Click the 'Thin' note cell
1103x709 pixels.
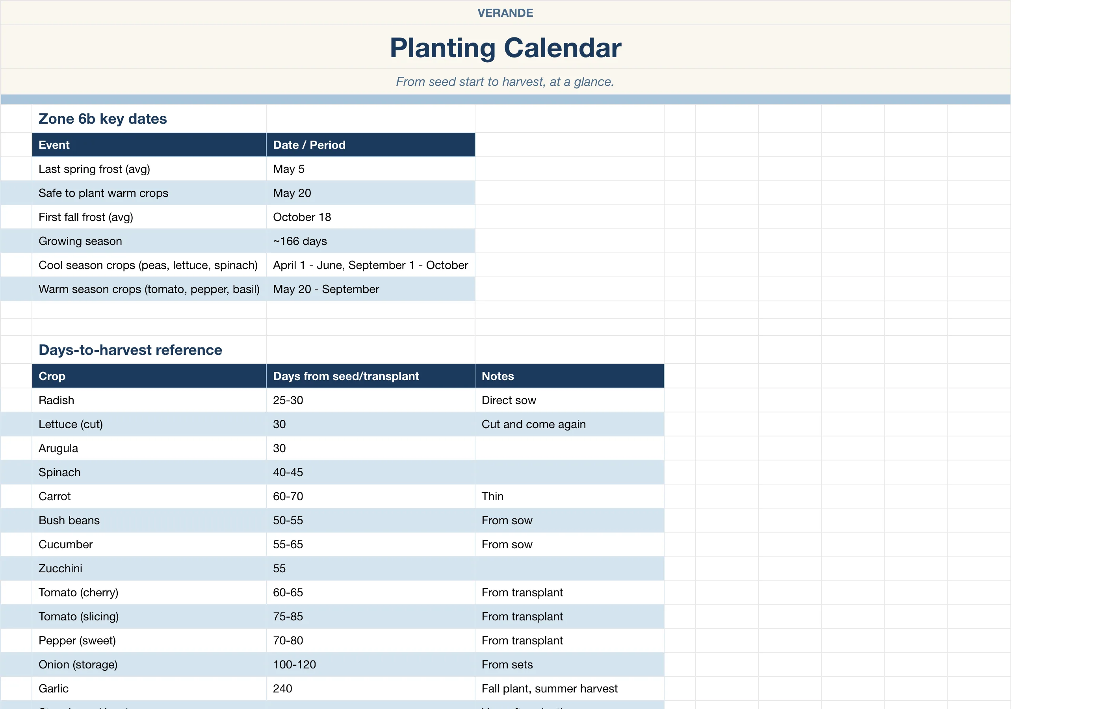pyautogui.click(x=569, y=496)
